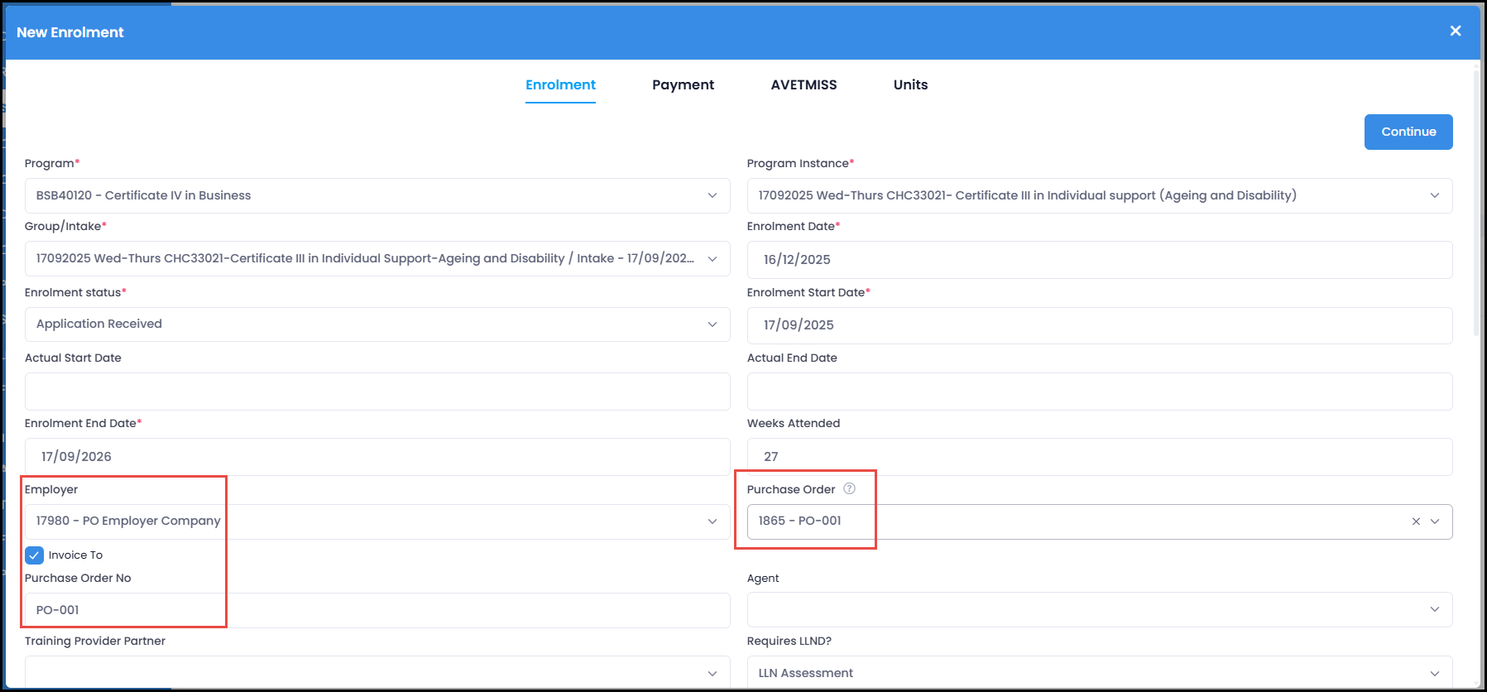Select the Weeks Attended field
This screenshot has width=1487, height=692.
[1099, 457]
